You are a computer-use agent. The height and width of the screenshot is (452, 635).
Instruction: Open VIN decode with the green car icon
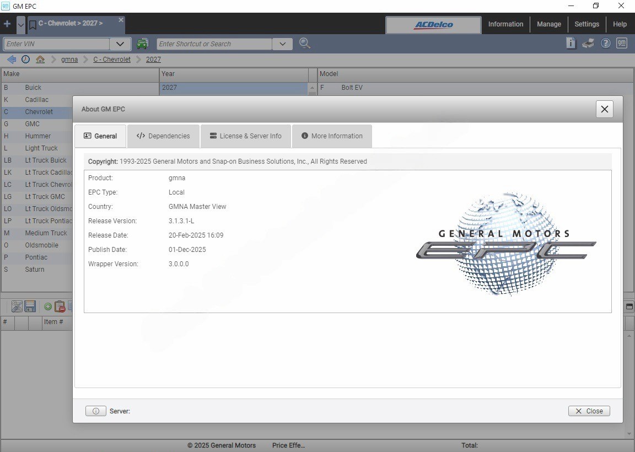coord(143,44)
